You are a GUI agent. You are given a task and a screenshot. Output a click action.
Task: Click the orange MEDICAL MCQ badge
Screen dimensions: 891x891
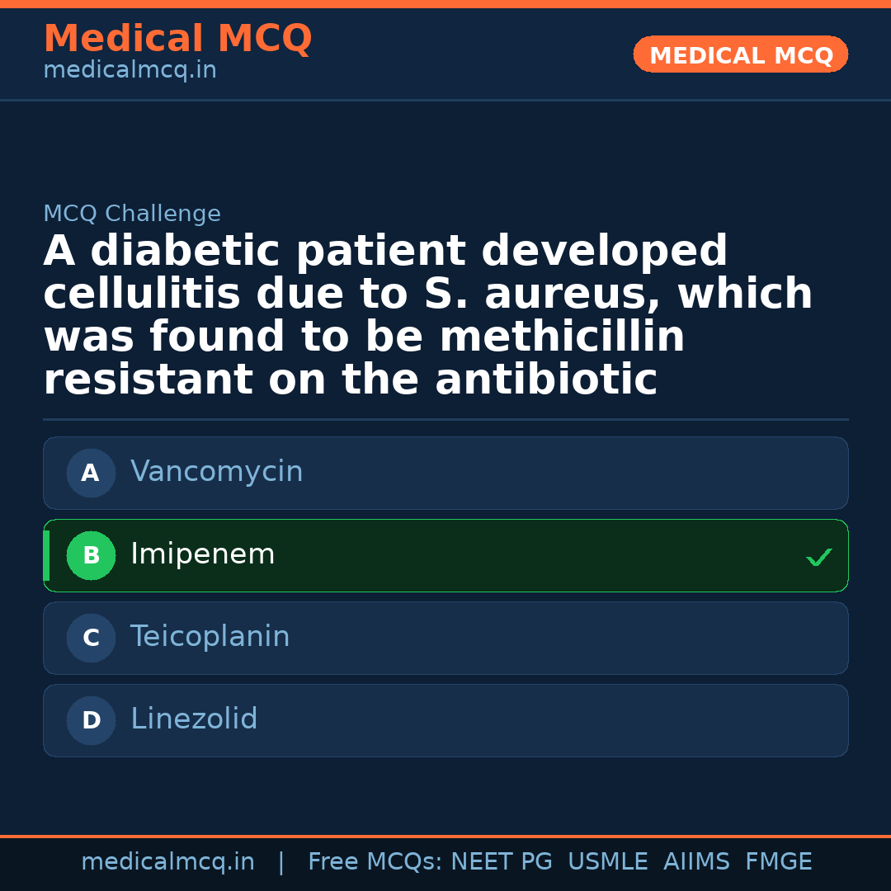(x=740, y=55)
